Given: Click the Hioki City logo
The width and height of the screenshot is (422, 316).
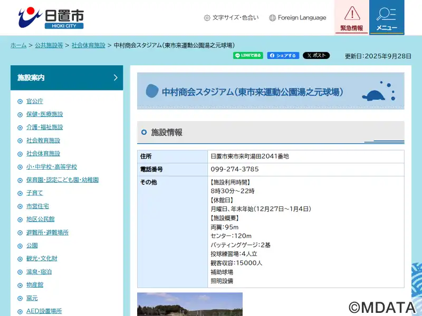Looking at the screenshot, I should click(x=50, y=18).
